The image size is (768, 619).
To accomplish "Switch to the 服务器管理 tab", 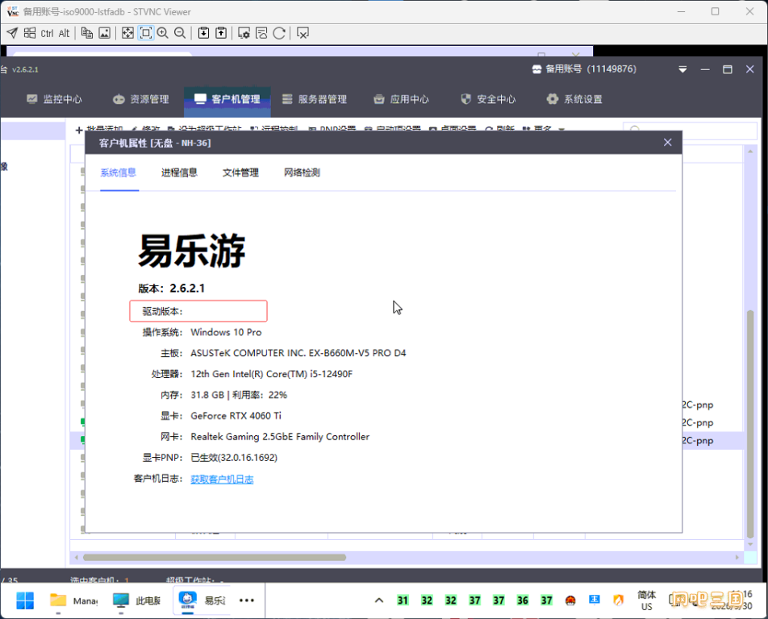I will (x=315, y=99).
